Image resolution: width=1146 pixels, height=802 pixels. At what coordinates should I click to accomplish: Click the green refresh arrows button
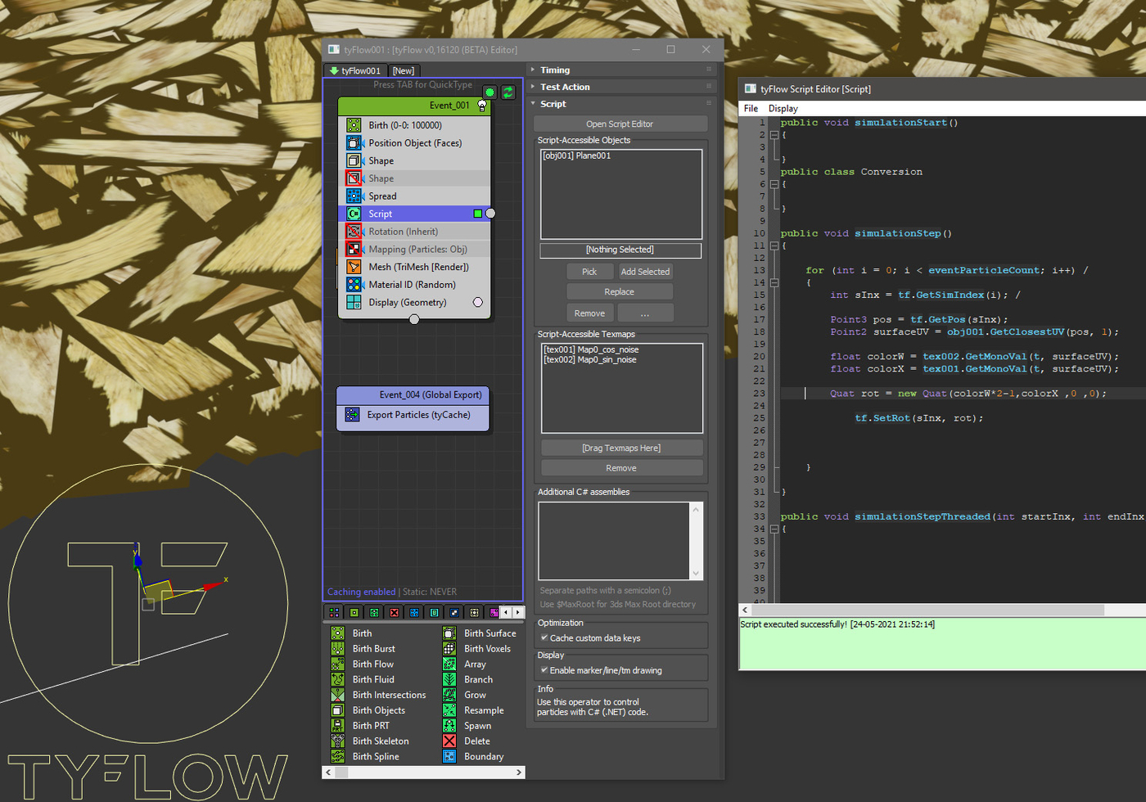(x=508, y=92)
